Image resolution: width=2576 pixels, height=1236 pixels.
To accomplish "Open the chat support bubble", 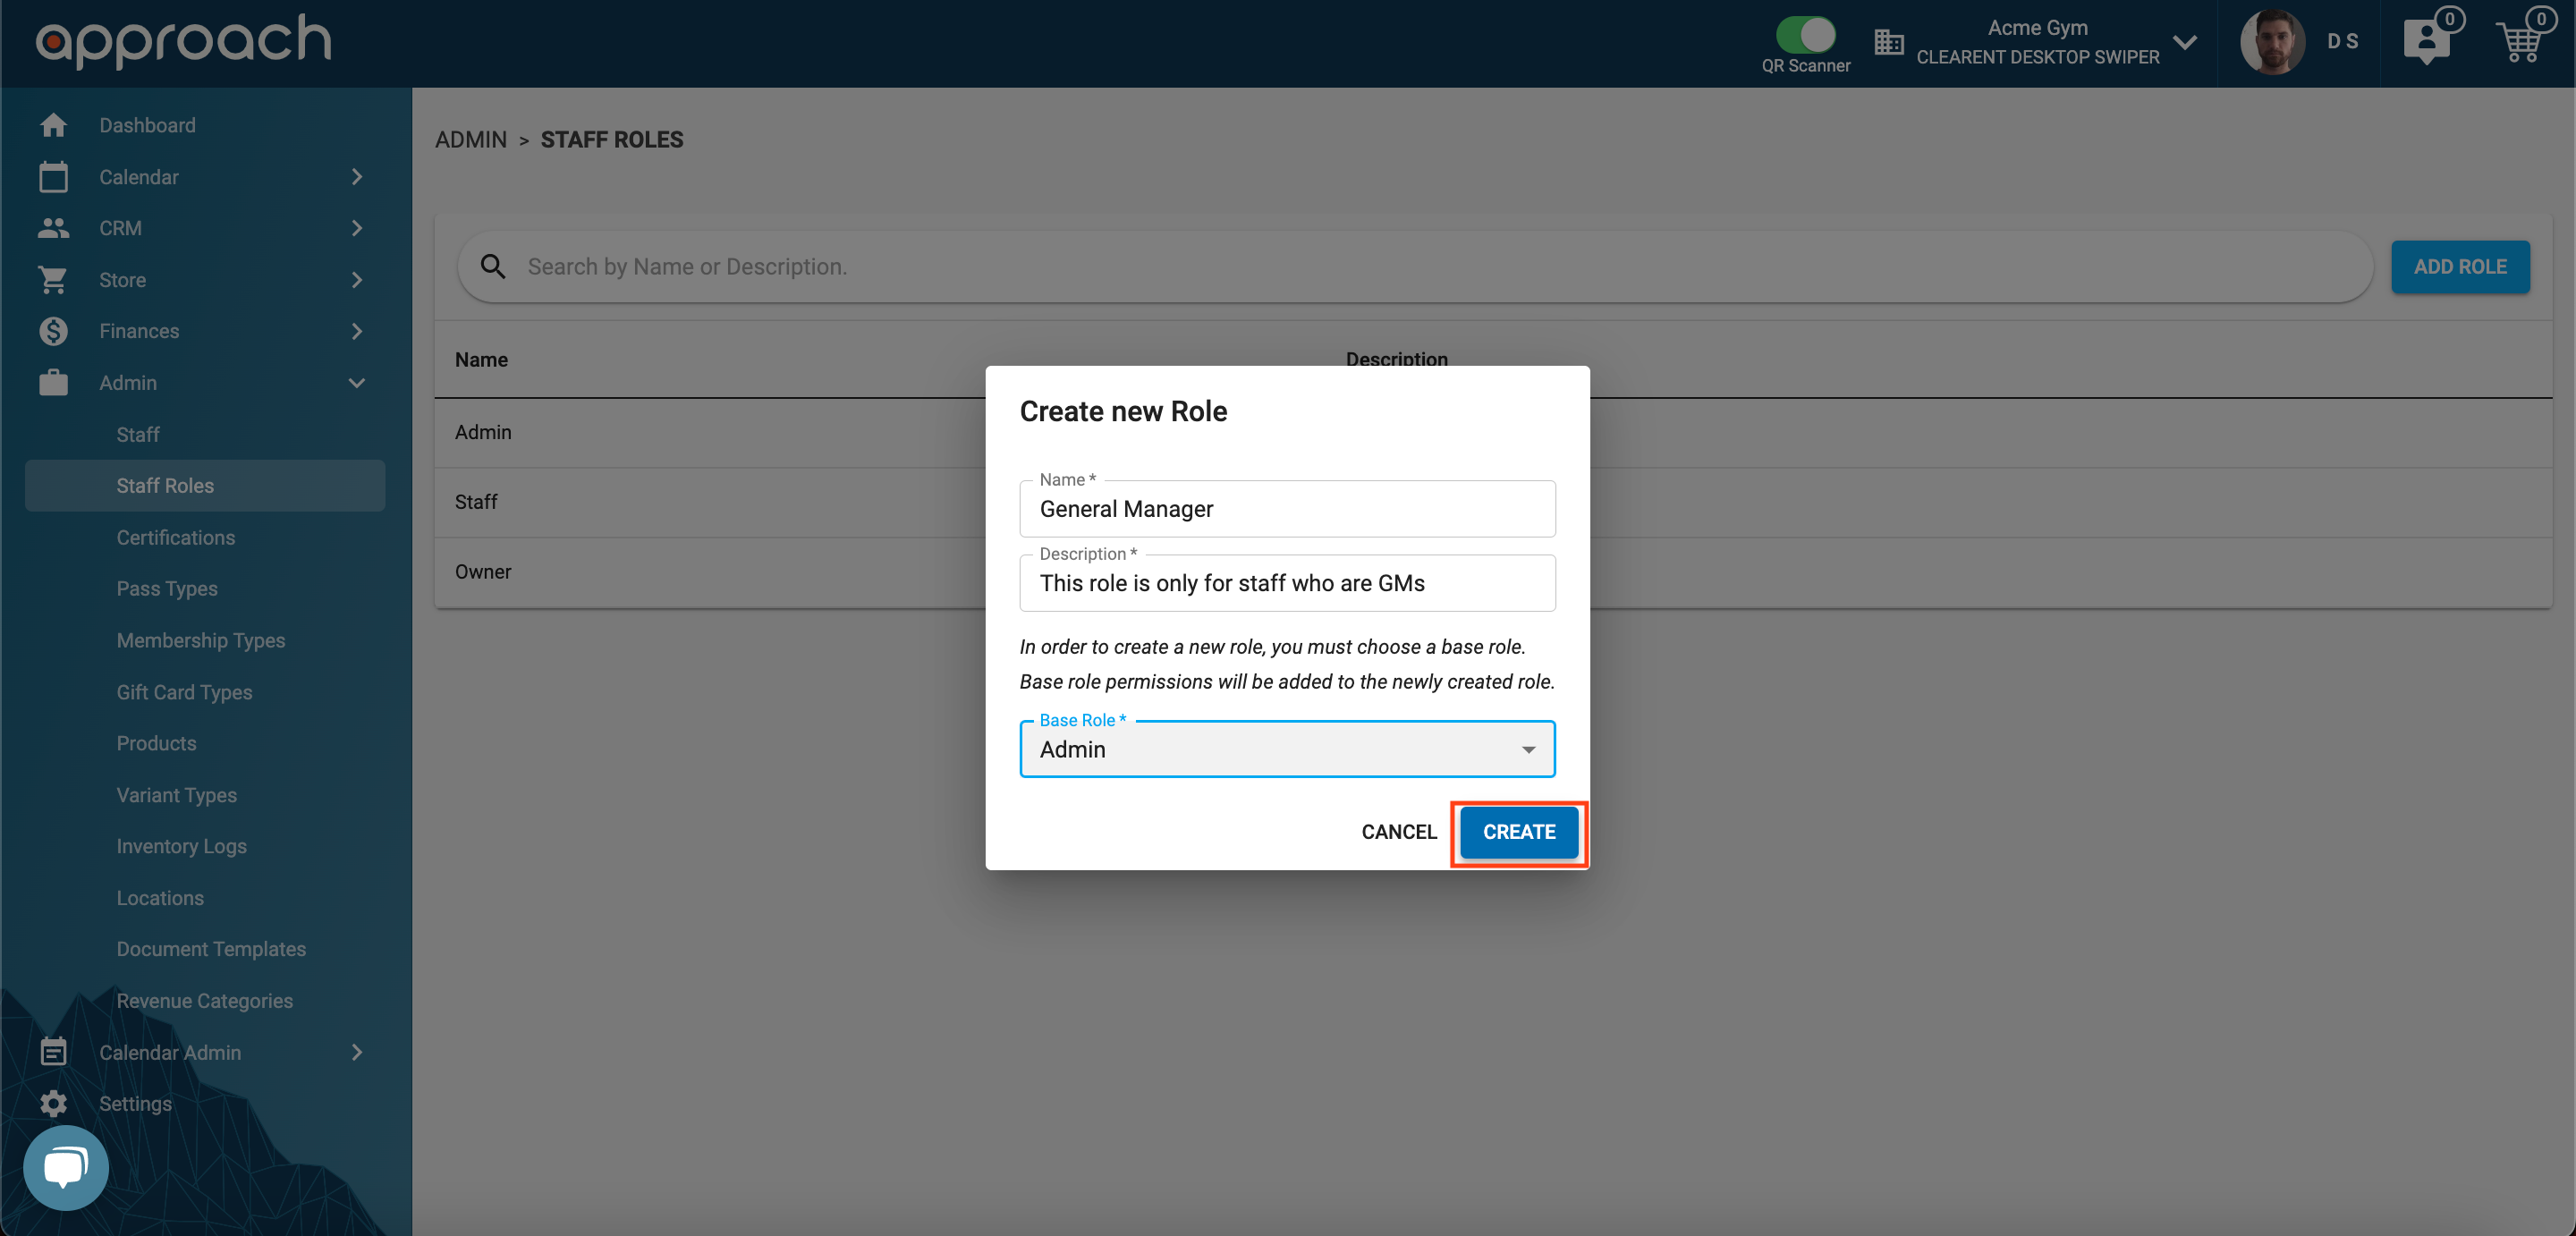I will [66, 1167].
